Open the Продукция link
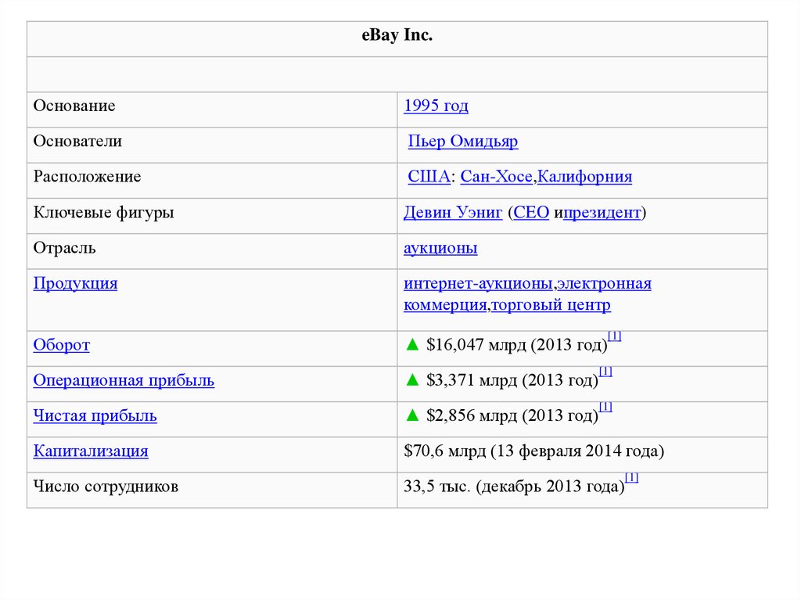Viewport: 801px width, 600px height. pyautogui.click(x=75, y=283)
